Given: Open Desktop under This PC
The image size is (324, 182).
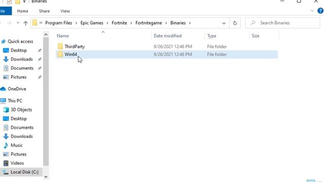Looking at the screenshot, I should click(19, 119).
